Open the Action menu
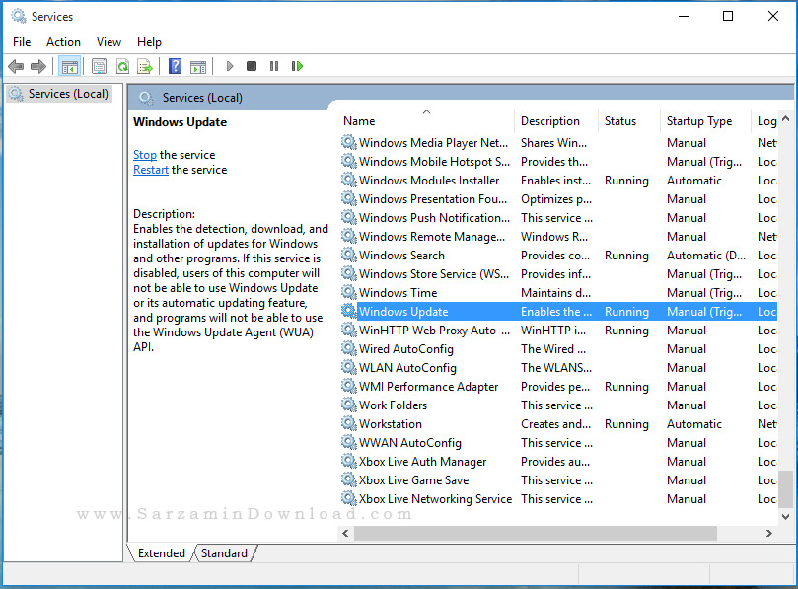The height and width of the screenshot is (589, 798). click(x=63, y=42)
